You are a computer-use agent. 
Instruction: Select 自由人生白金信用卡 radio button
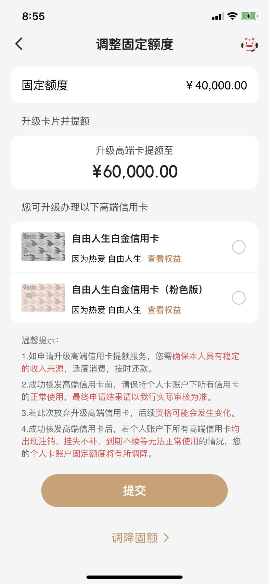(239, 247)
